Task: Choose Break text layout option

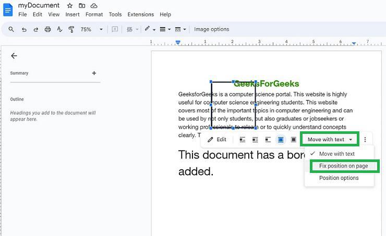Action: (x=268, y=140)
